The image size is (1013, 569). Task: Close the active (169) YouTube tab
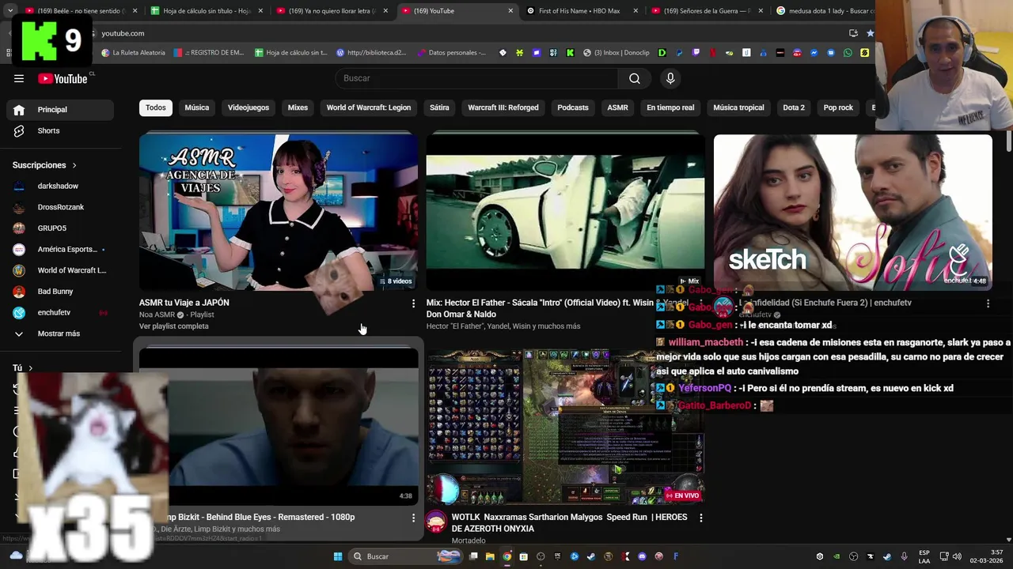tap(510, 11)
